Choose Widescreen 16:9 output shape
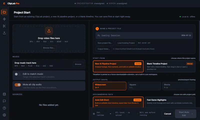The image size is (200, 120). coord(109,86)
